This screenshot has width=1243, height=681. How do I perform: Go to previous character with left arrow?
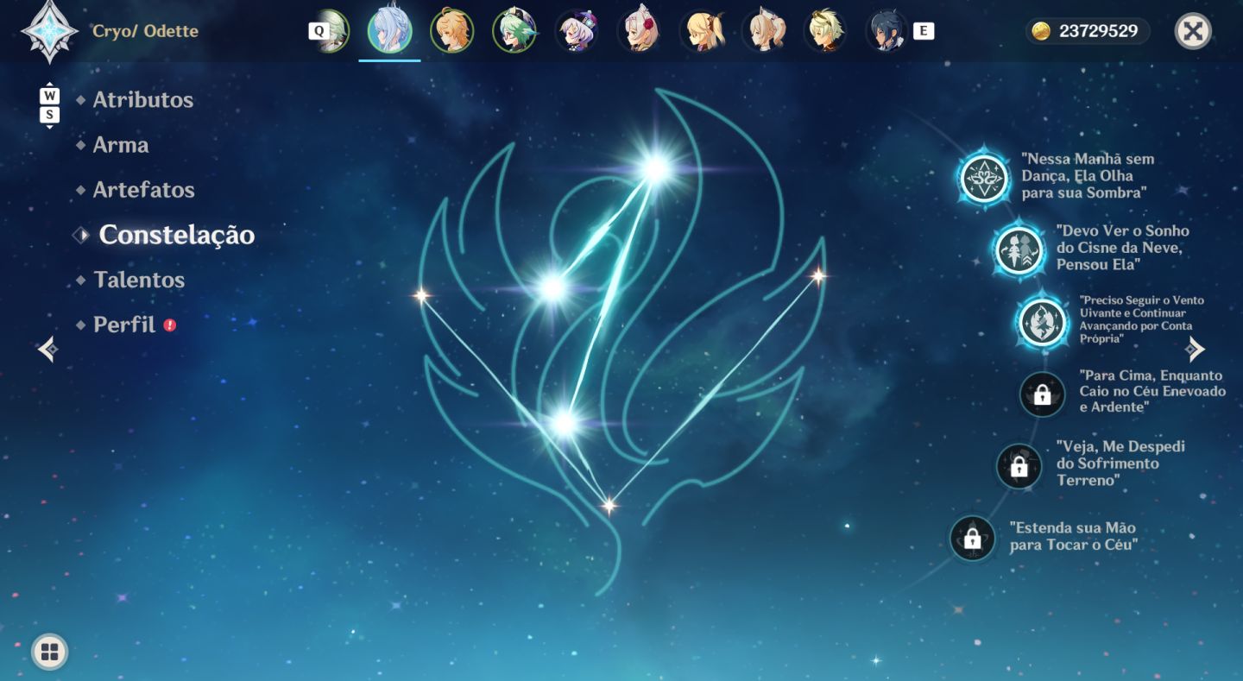[x=47, y=349]
